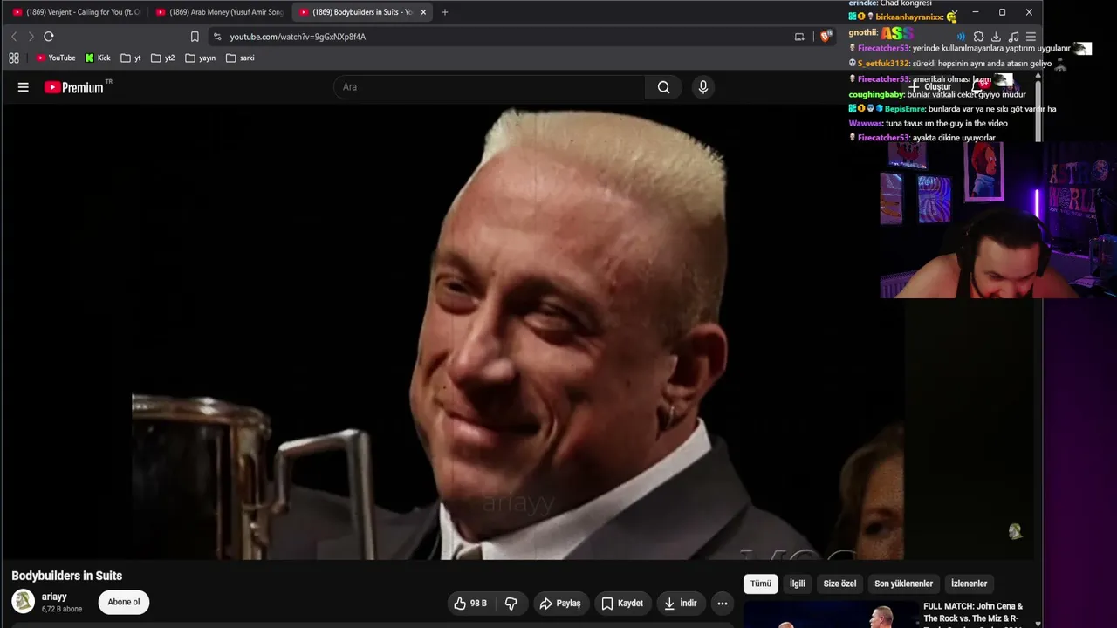Save the video with Kaydet

(x=622, y=603)
